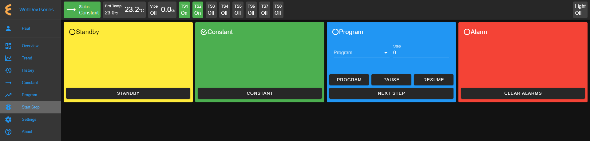Enable the TS5 switch
590x141 pixels.
pyautogui.click(x=238, y=10)
